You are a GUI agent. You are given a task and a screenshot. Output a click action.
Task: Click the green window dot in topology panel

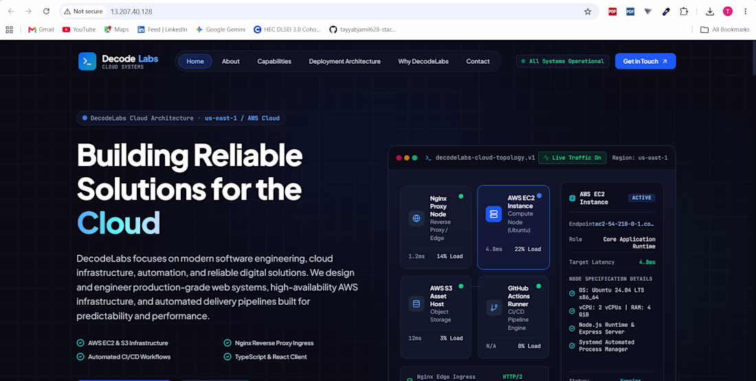coord(414,158)
